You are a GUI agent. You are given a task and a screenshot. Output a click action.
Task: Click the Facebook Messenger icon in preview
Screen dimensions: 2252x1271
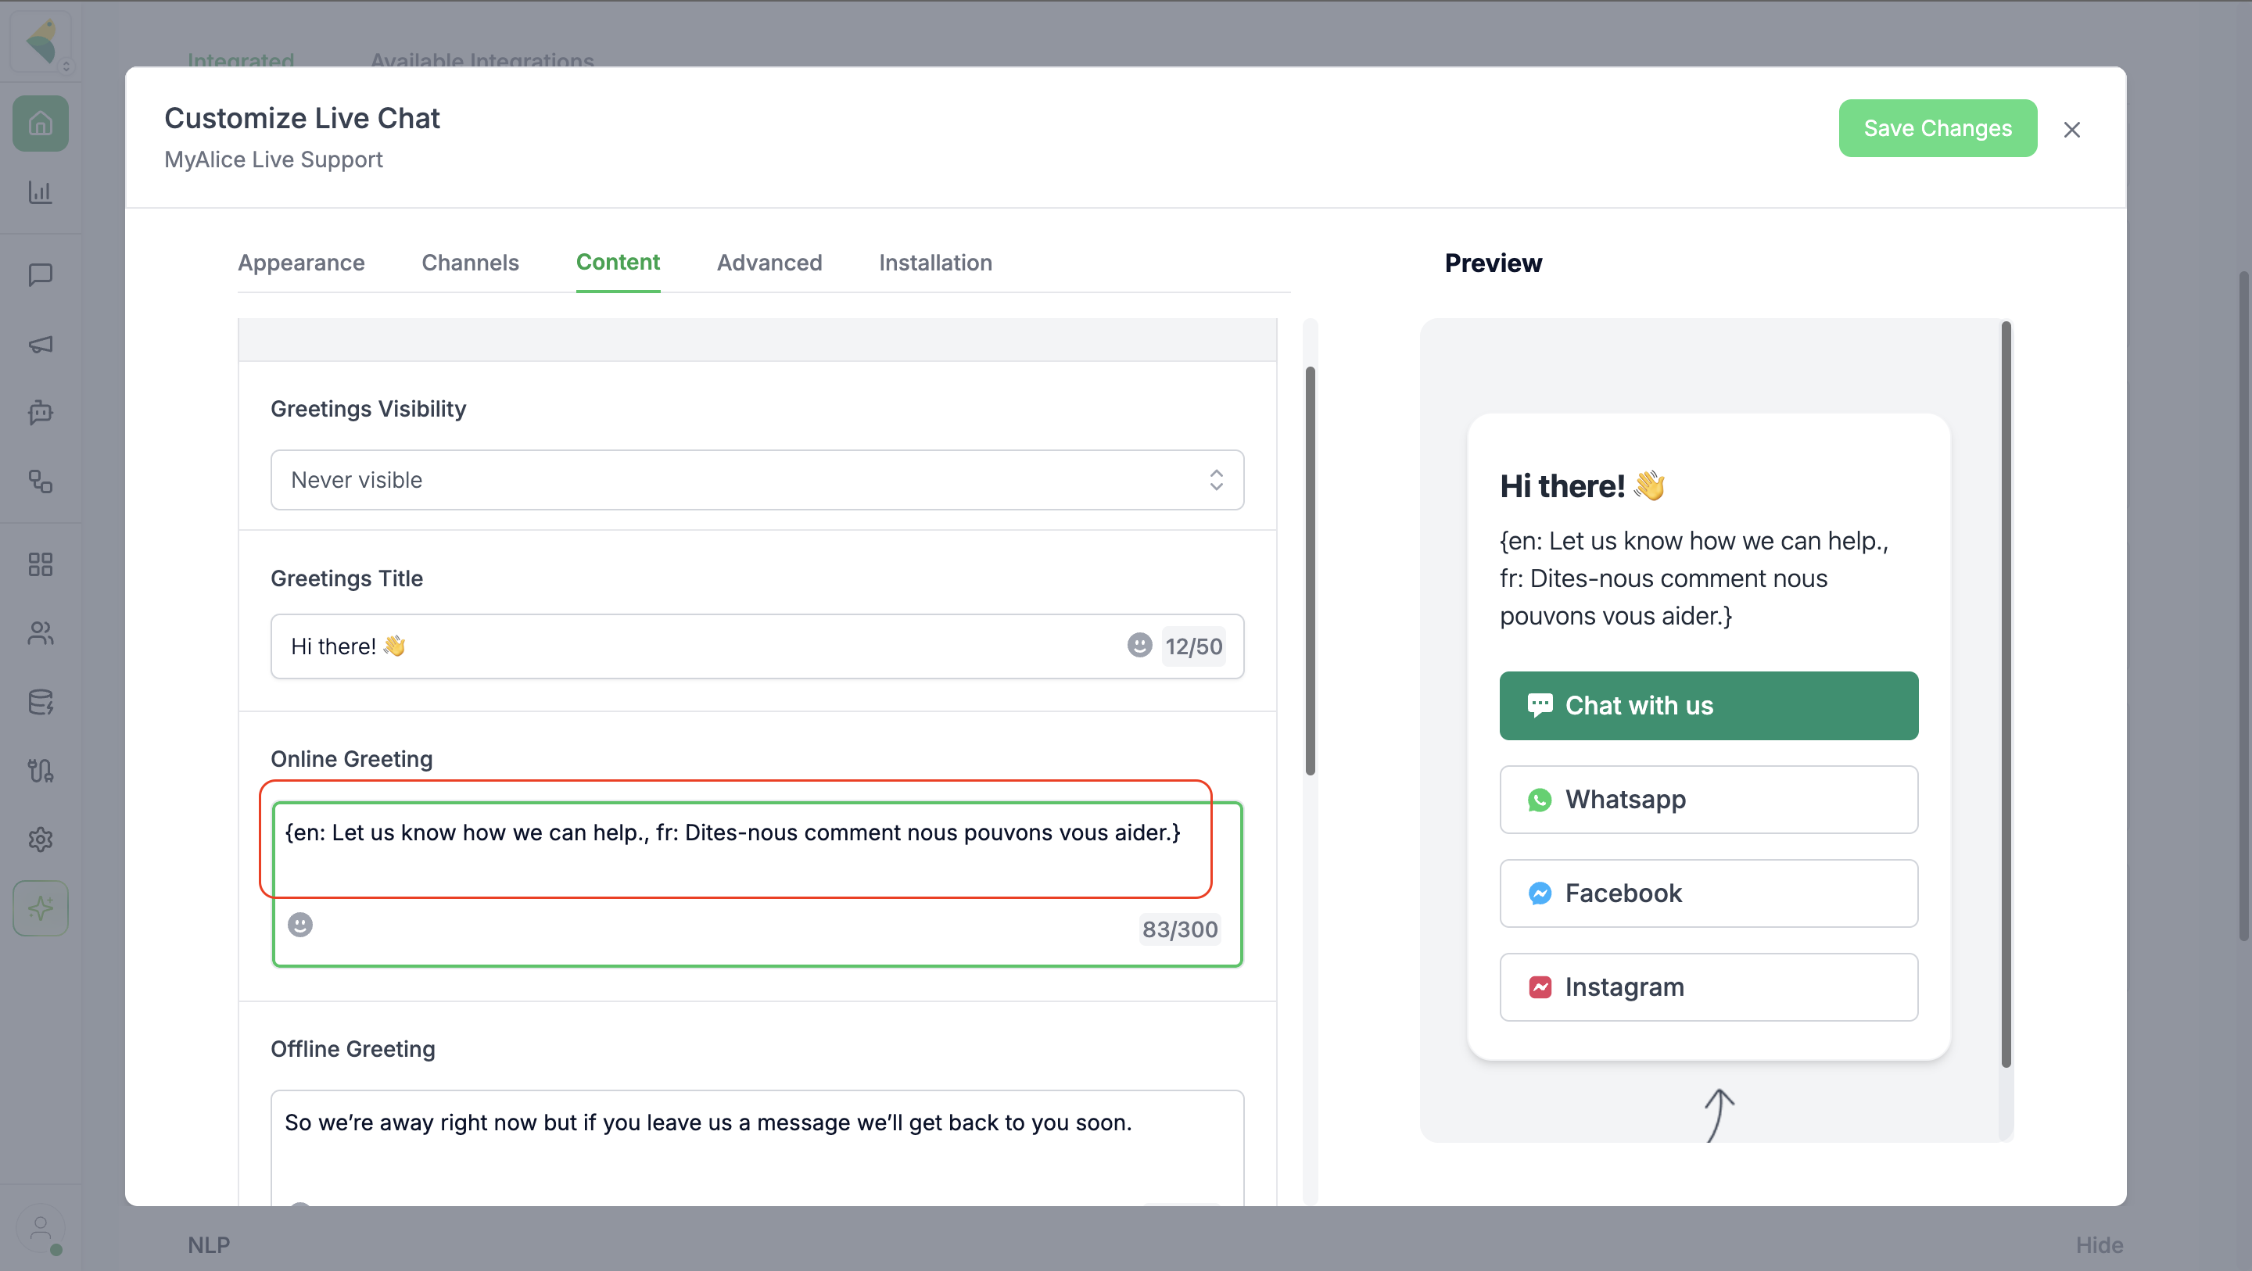(1540, 893)
